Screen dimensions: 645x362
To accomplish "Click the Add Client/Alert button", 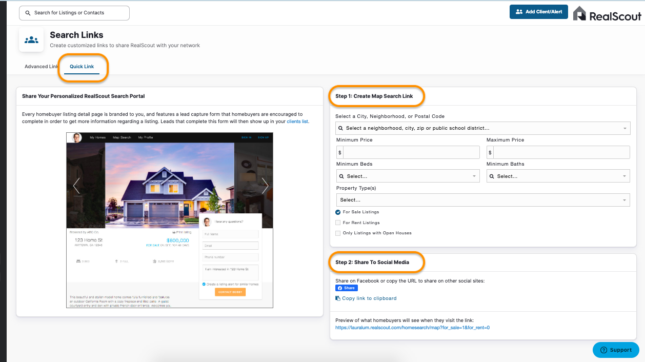I will 539,12.
